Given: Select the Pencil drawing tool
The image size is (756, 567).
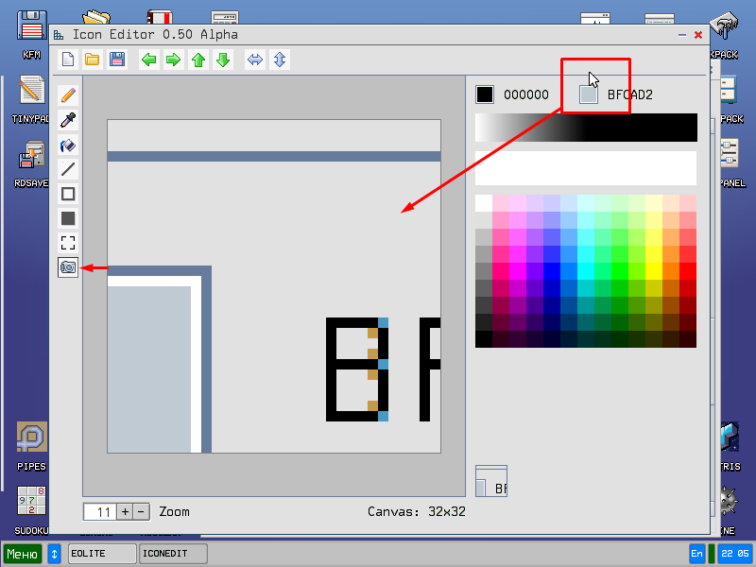Looking at the screenshot, I should coord(67,94).
